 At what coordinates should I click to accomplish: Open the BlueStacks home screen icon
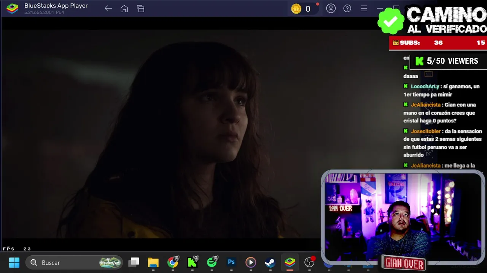click(x=124, y=9)
